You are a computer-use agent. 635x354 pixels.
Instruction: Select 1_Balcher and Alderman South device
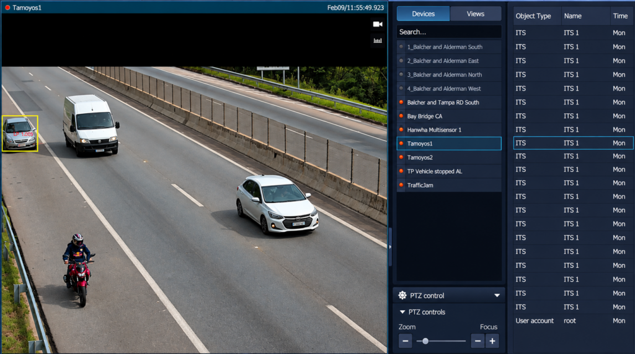click(449, 47)
